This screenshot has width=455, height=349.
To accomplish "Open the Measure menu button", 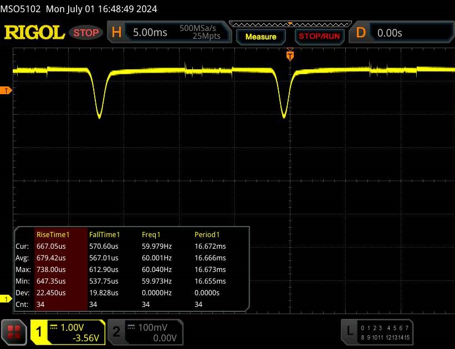I will click(260, 37).
